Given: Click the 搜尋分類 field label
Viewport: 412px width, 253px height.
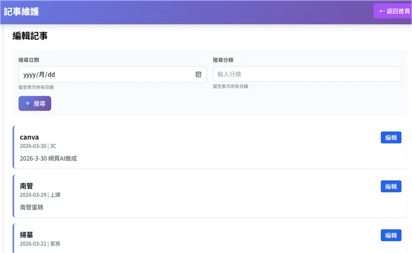Looking at the screenshot, I should point(223,60).
